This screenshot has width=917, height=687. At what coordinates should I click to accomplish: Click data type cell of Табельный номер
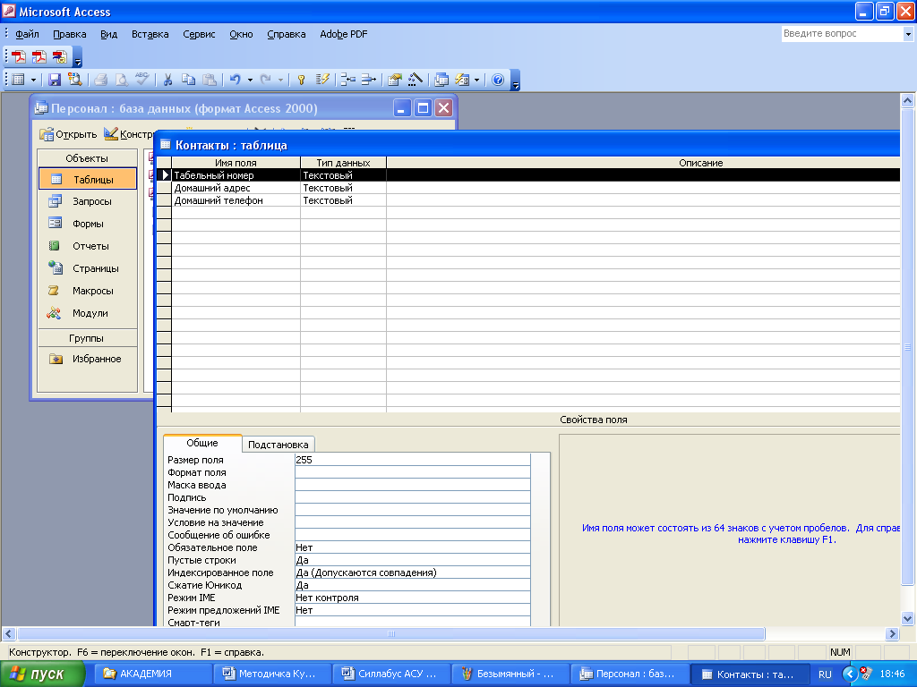coord(343,175)
